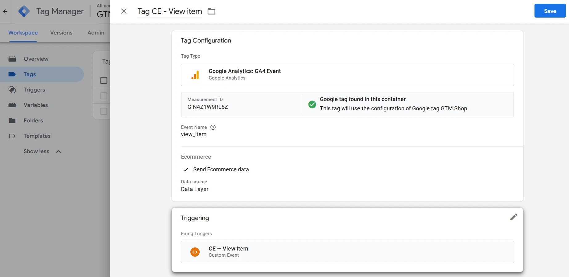Screen dimensions: 569x277
Task: Click the Event Name help question icon
Action: coord(213,127)
